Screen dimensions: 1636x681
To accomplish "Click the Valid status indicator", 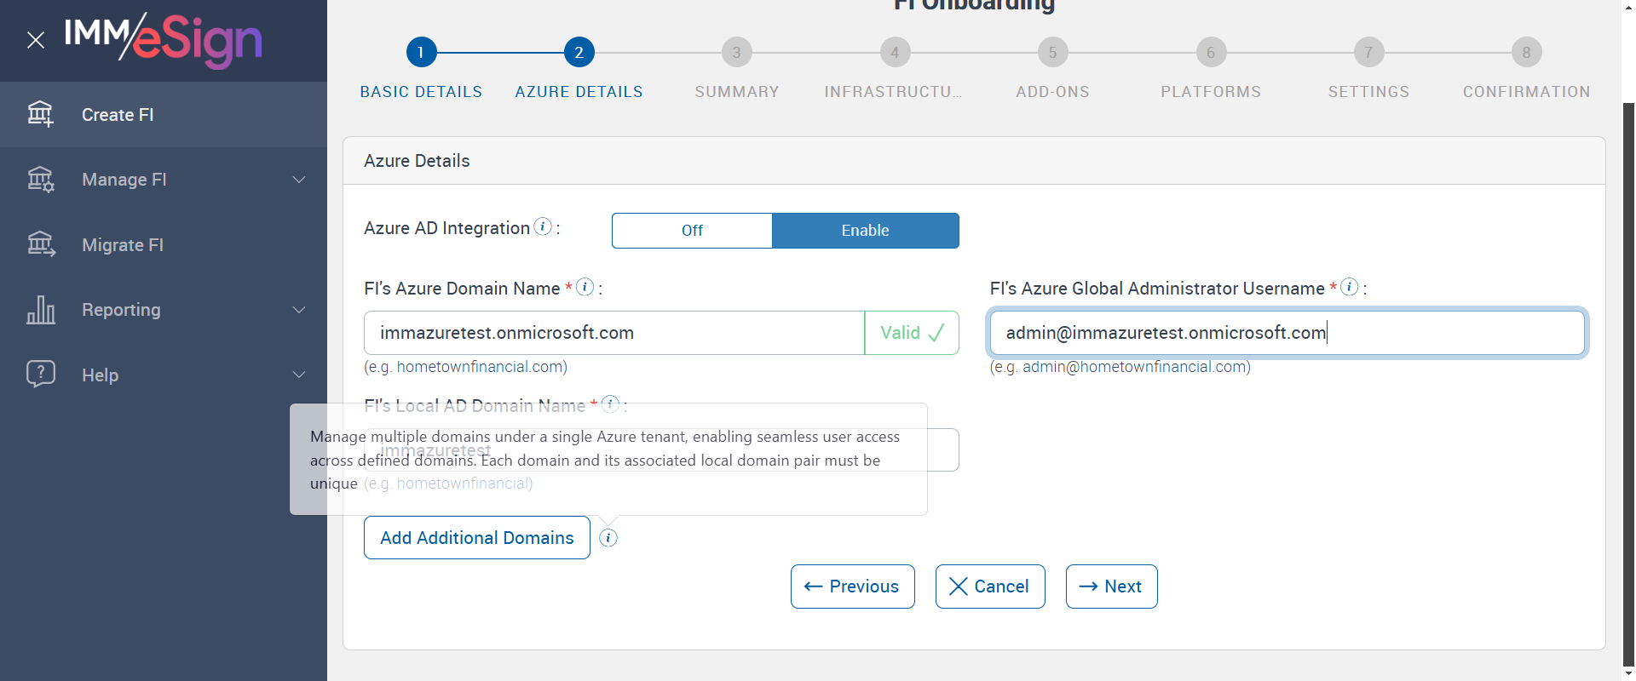I will pyautogui.click(x=912, y=333).
